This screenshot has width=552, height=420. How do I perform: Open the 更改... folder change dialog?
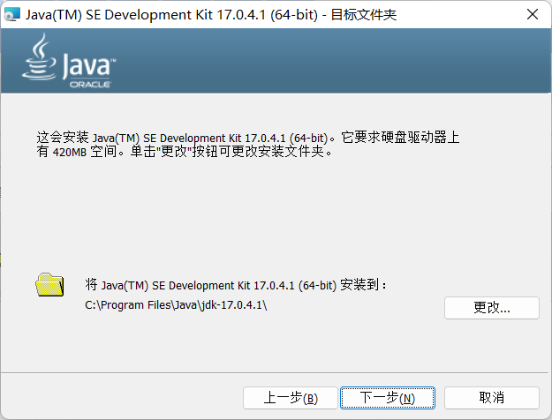[x=492, y=308]
